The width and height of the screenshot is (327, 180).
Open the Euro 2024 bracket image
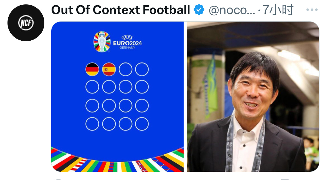117,97
